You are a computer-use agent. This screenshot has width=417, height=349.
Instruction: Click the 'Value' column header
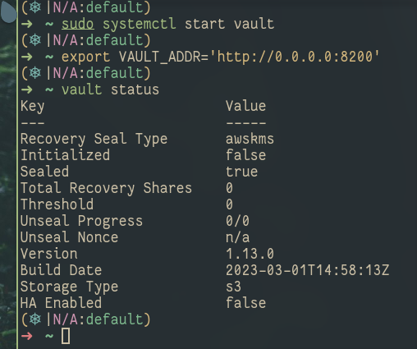(x=245, y=106)
